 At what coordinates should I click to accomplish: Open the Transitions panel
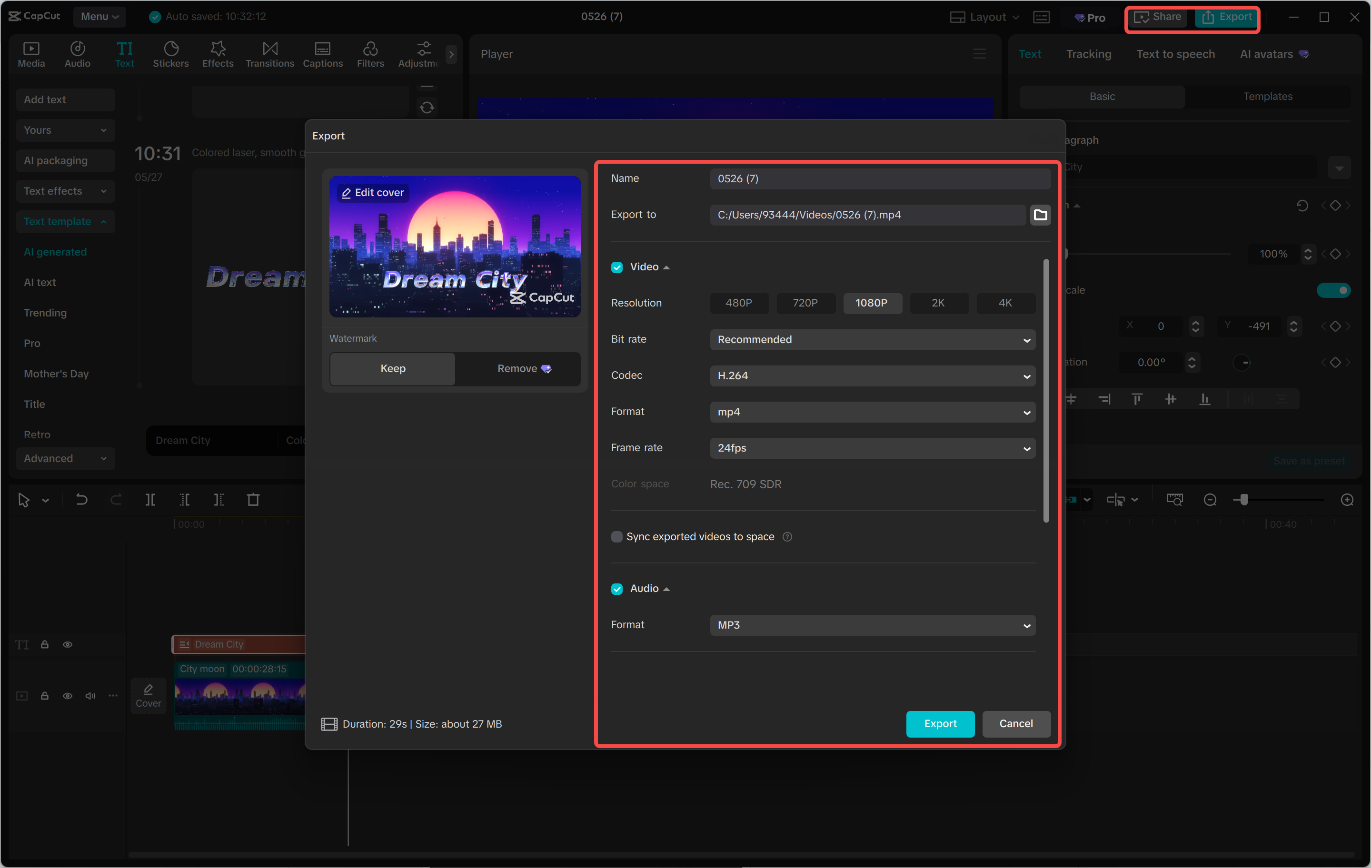(x=269, y=54)
